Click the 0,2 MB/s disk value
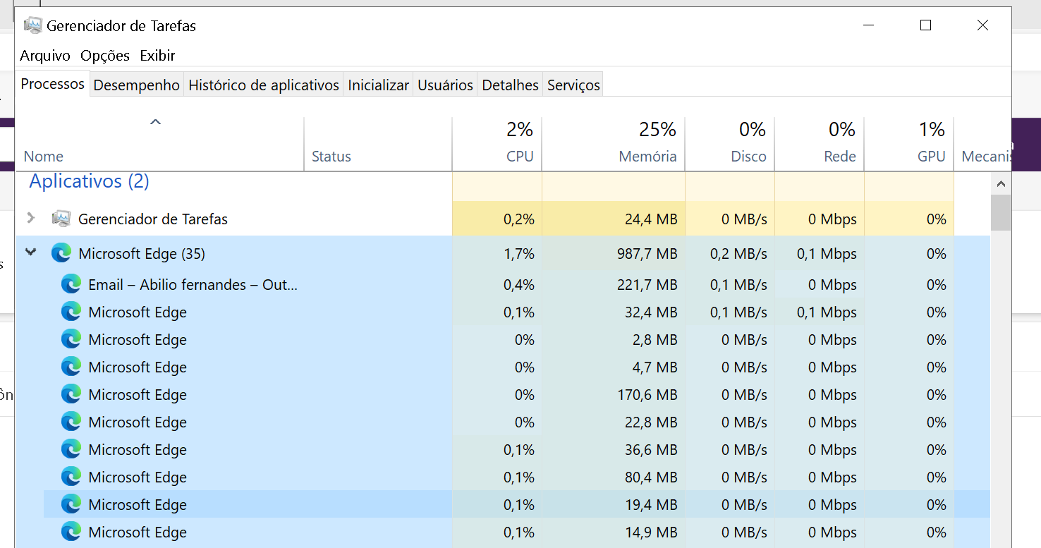This screenshot has height=548, width=1041. (x=738, y=254)
